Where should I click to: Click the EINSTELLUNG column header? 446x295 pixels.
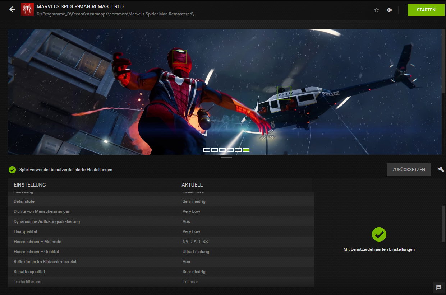(30, 185)
